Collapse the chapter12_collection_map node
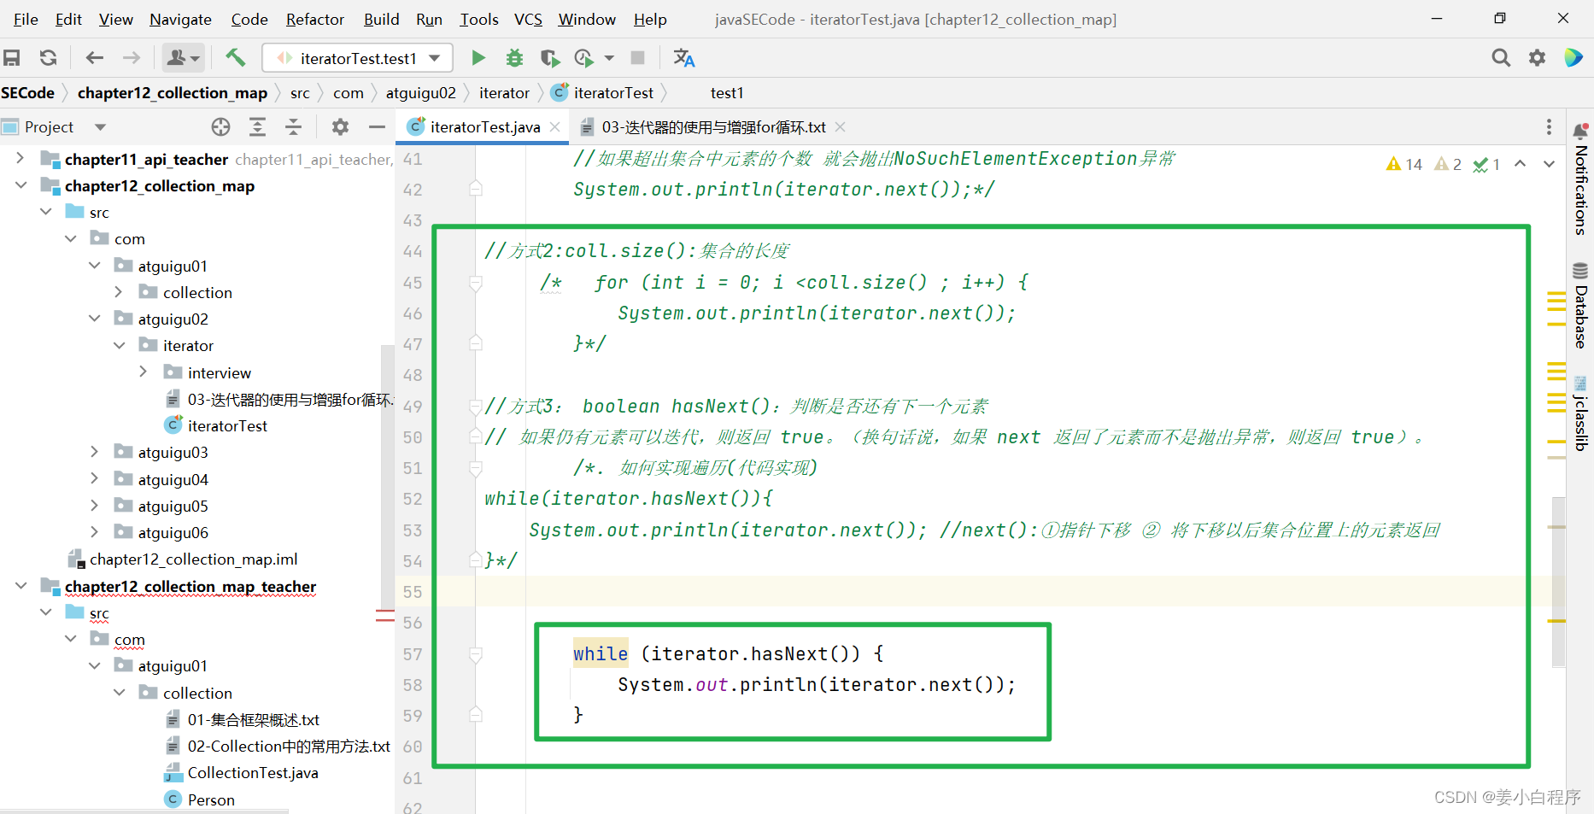Image resolution: width=1594 pixels, height=814 pixels. tap(21, 185)
